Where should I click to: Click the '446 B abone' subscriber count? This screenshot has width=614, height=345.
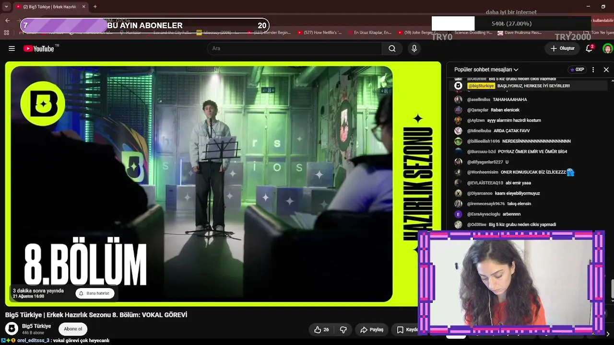[33, 333]
